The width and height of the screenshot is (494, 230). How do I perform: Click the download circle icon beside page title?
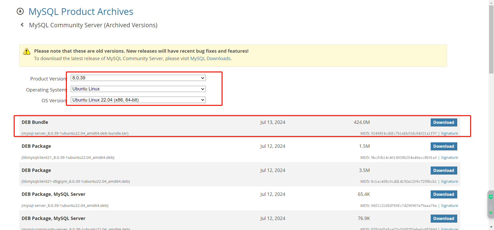click(20, 11)
